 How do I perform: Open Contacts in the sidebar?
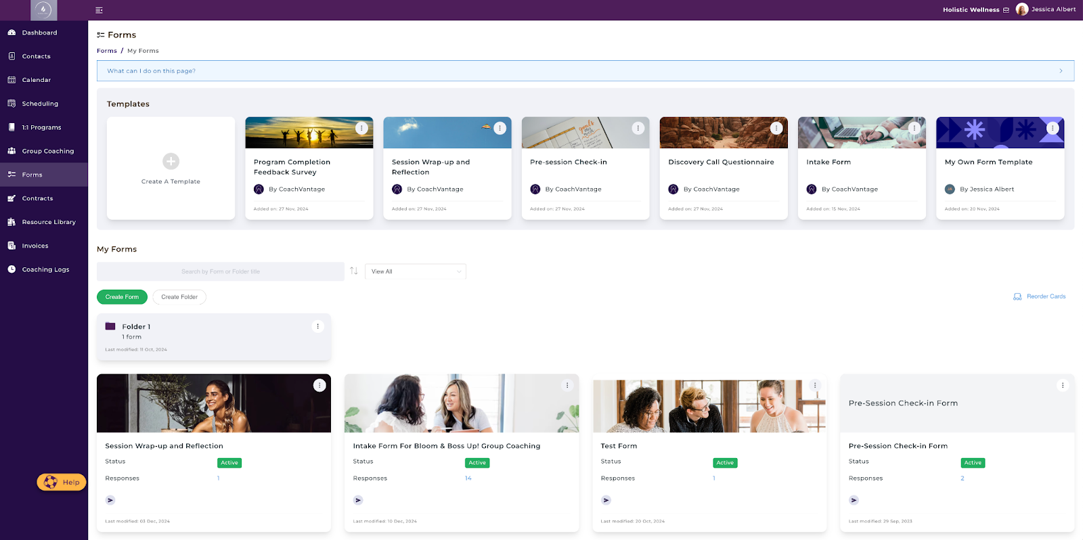[36, 56]
